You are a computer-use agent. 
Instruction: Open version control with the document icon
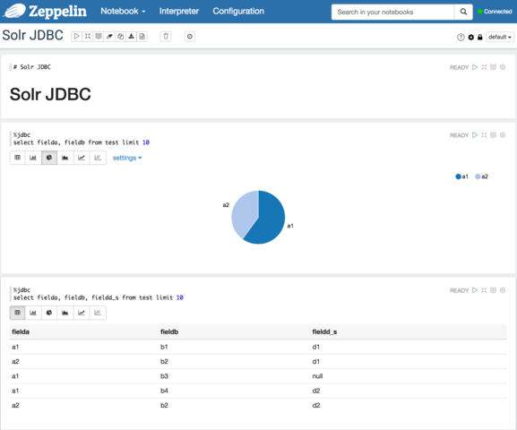[x=142, y=36]
